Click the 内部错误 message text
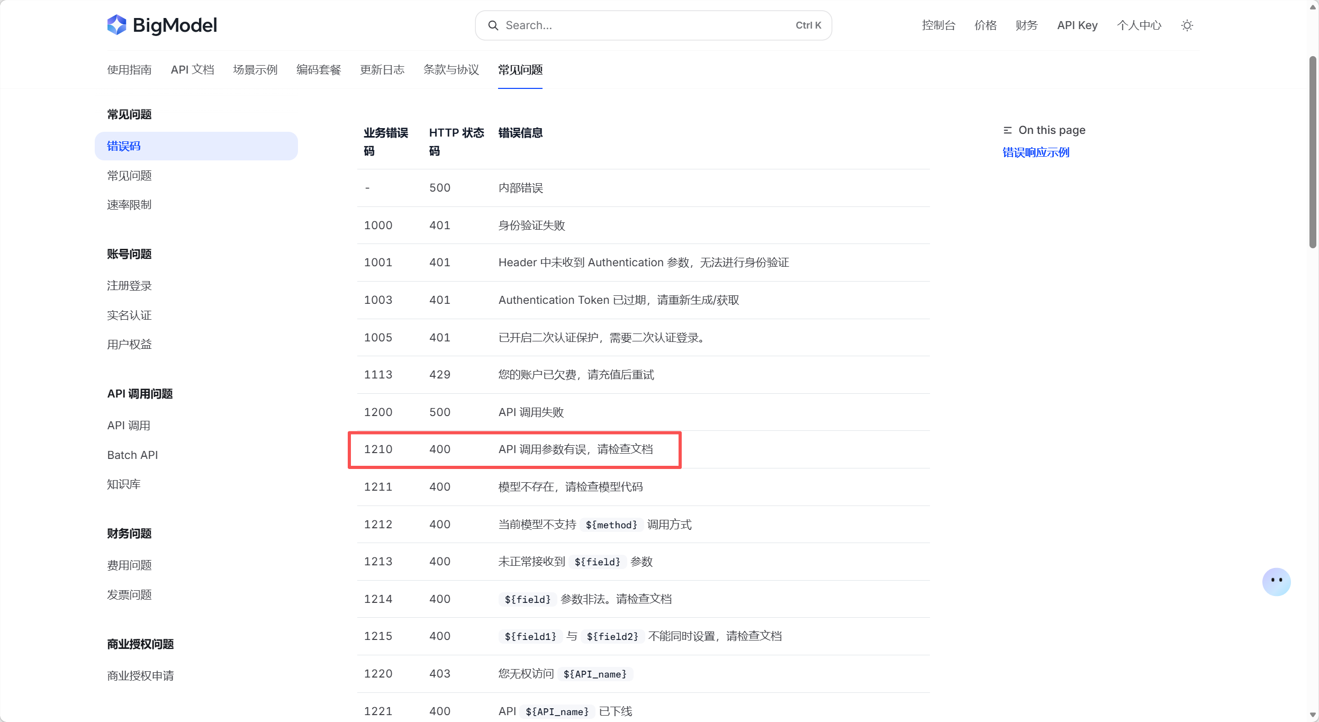The width and height of the screenshot is (1319, 722). pyautogui.click(x=521, y=188)
